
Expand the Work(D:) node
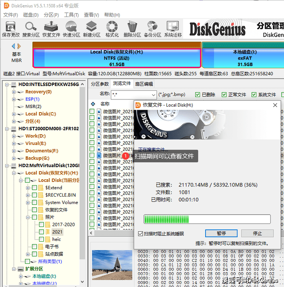coord(14,136)
